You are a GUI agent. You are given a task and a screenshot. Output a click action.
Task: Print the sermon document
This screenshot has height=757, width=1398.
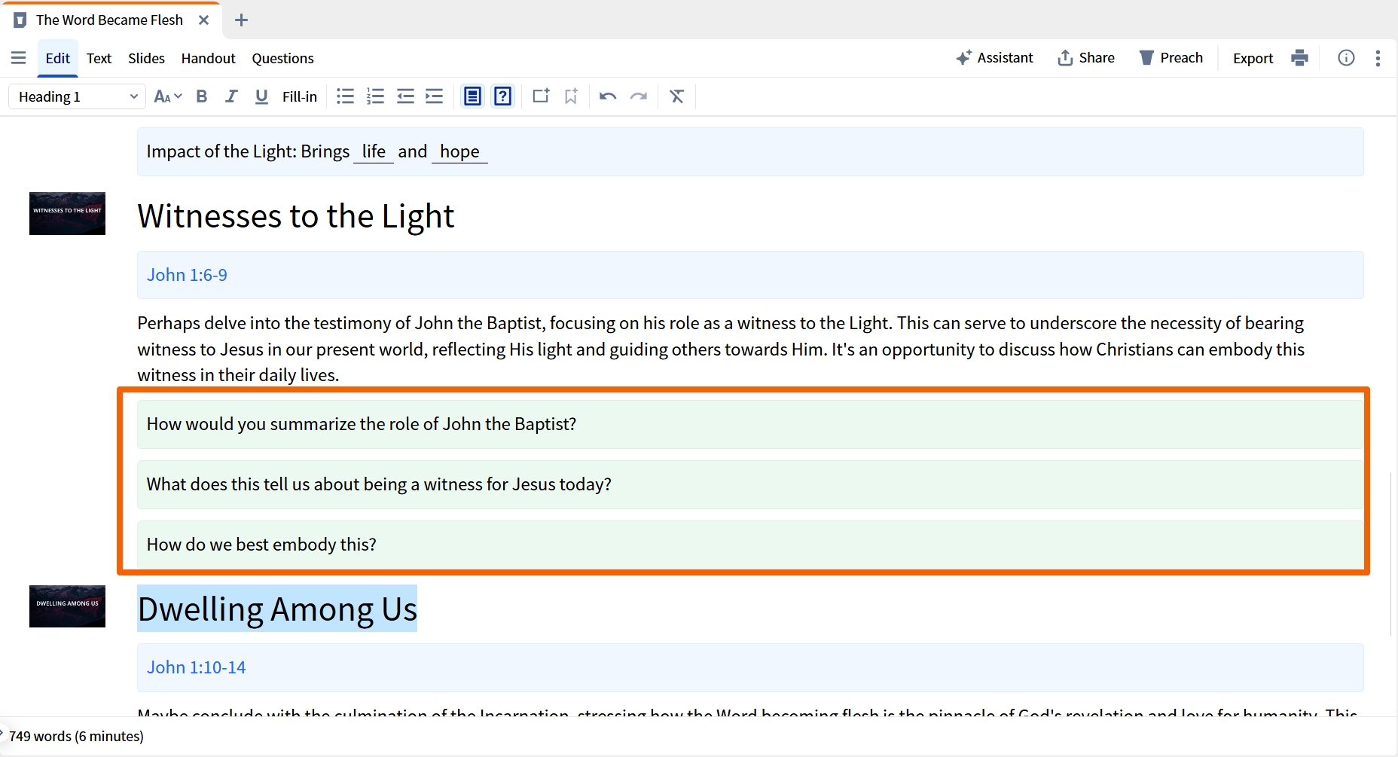pos(1300,58)
